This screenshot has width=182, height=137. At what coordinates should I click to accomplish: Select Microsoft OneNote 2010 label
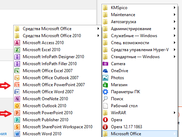(x=45, y=99)
